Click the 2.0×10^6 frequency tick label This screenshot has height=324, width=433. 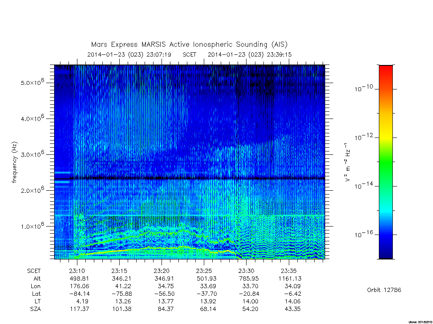coord(33,190)
